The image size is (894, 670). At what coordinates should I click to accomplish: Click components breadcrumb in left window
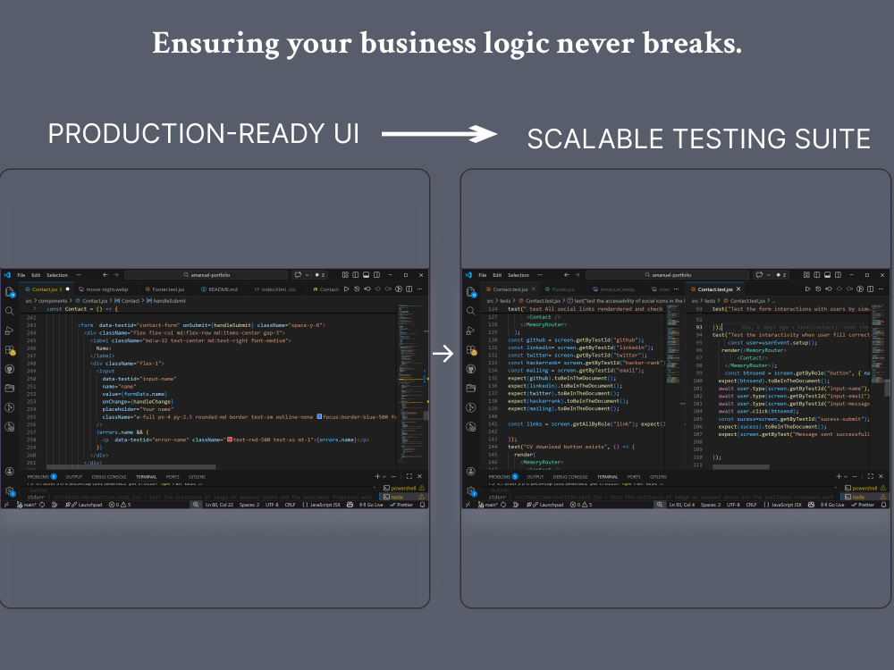[53, 301]
